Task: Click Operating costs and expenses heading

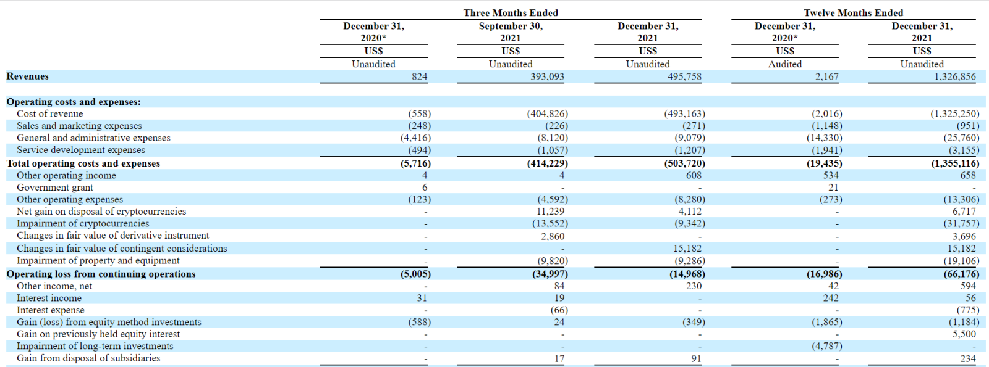Action: 74,102
